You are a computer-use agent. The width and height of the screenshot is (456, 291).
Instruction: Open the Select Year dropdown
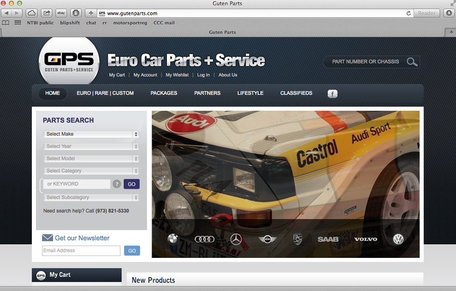click(91, 147)
